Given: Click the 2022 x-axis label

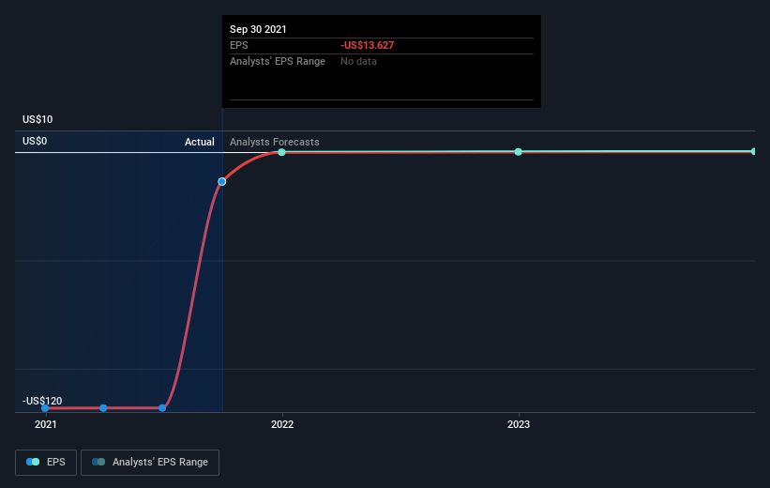Looking at the screenshot, I should pos(282,424).
